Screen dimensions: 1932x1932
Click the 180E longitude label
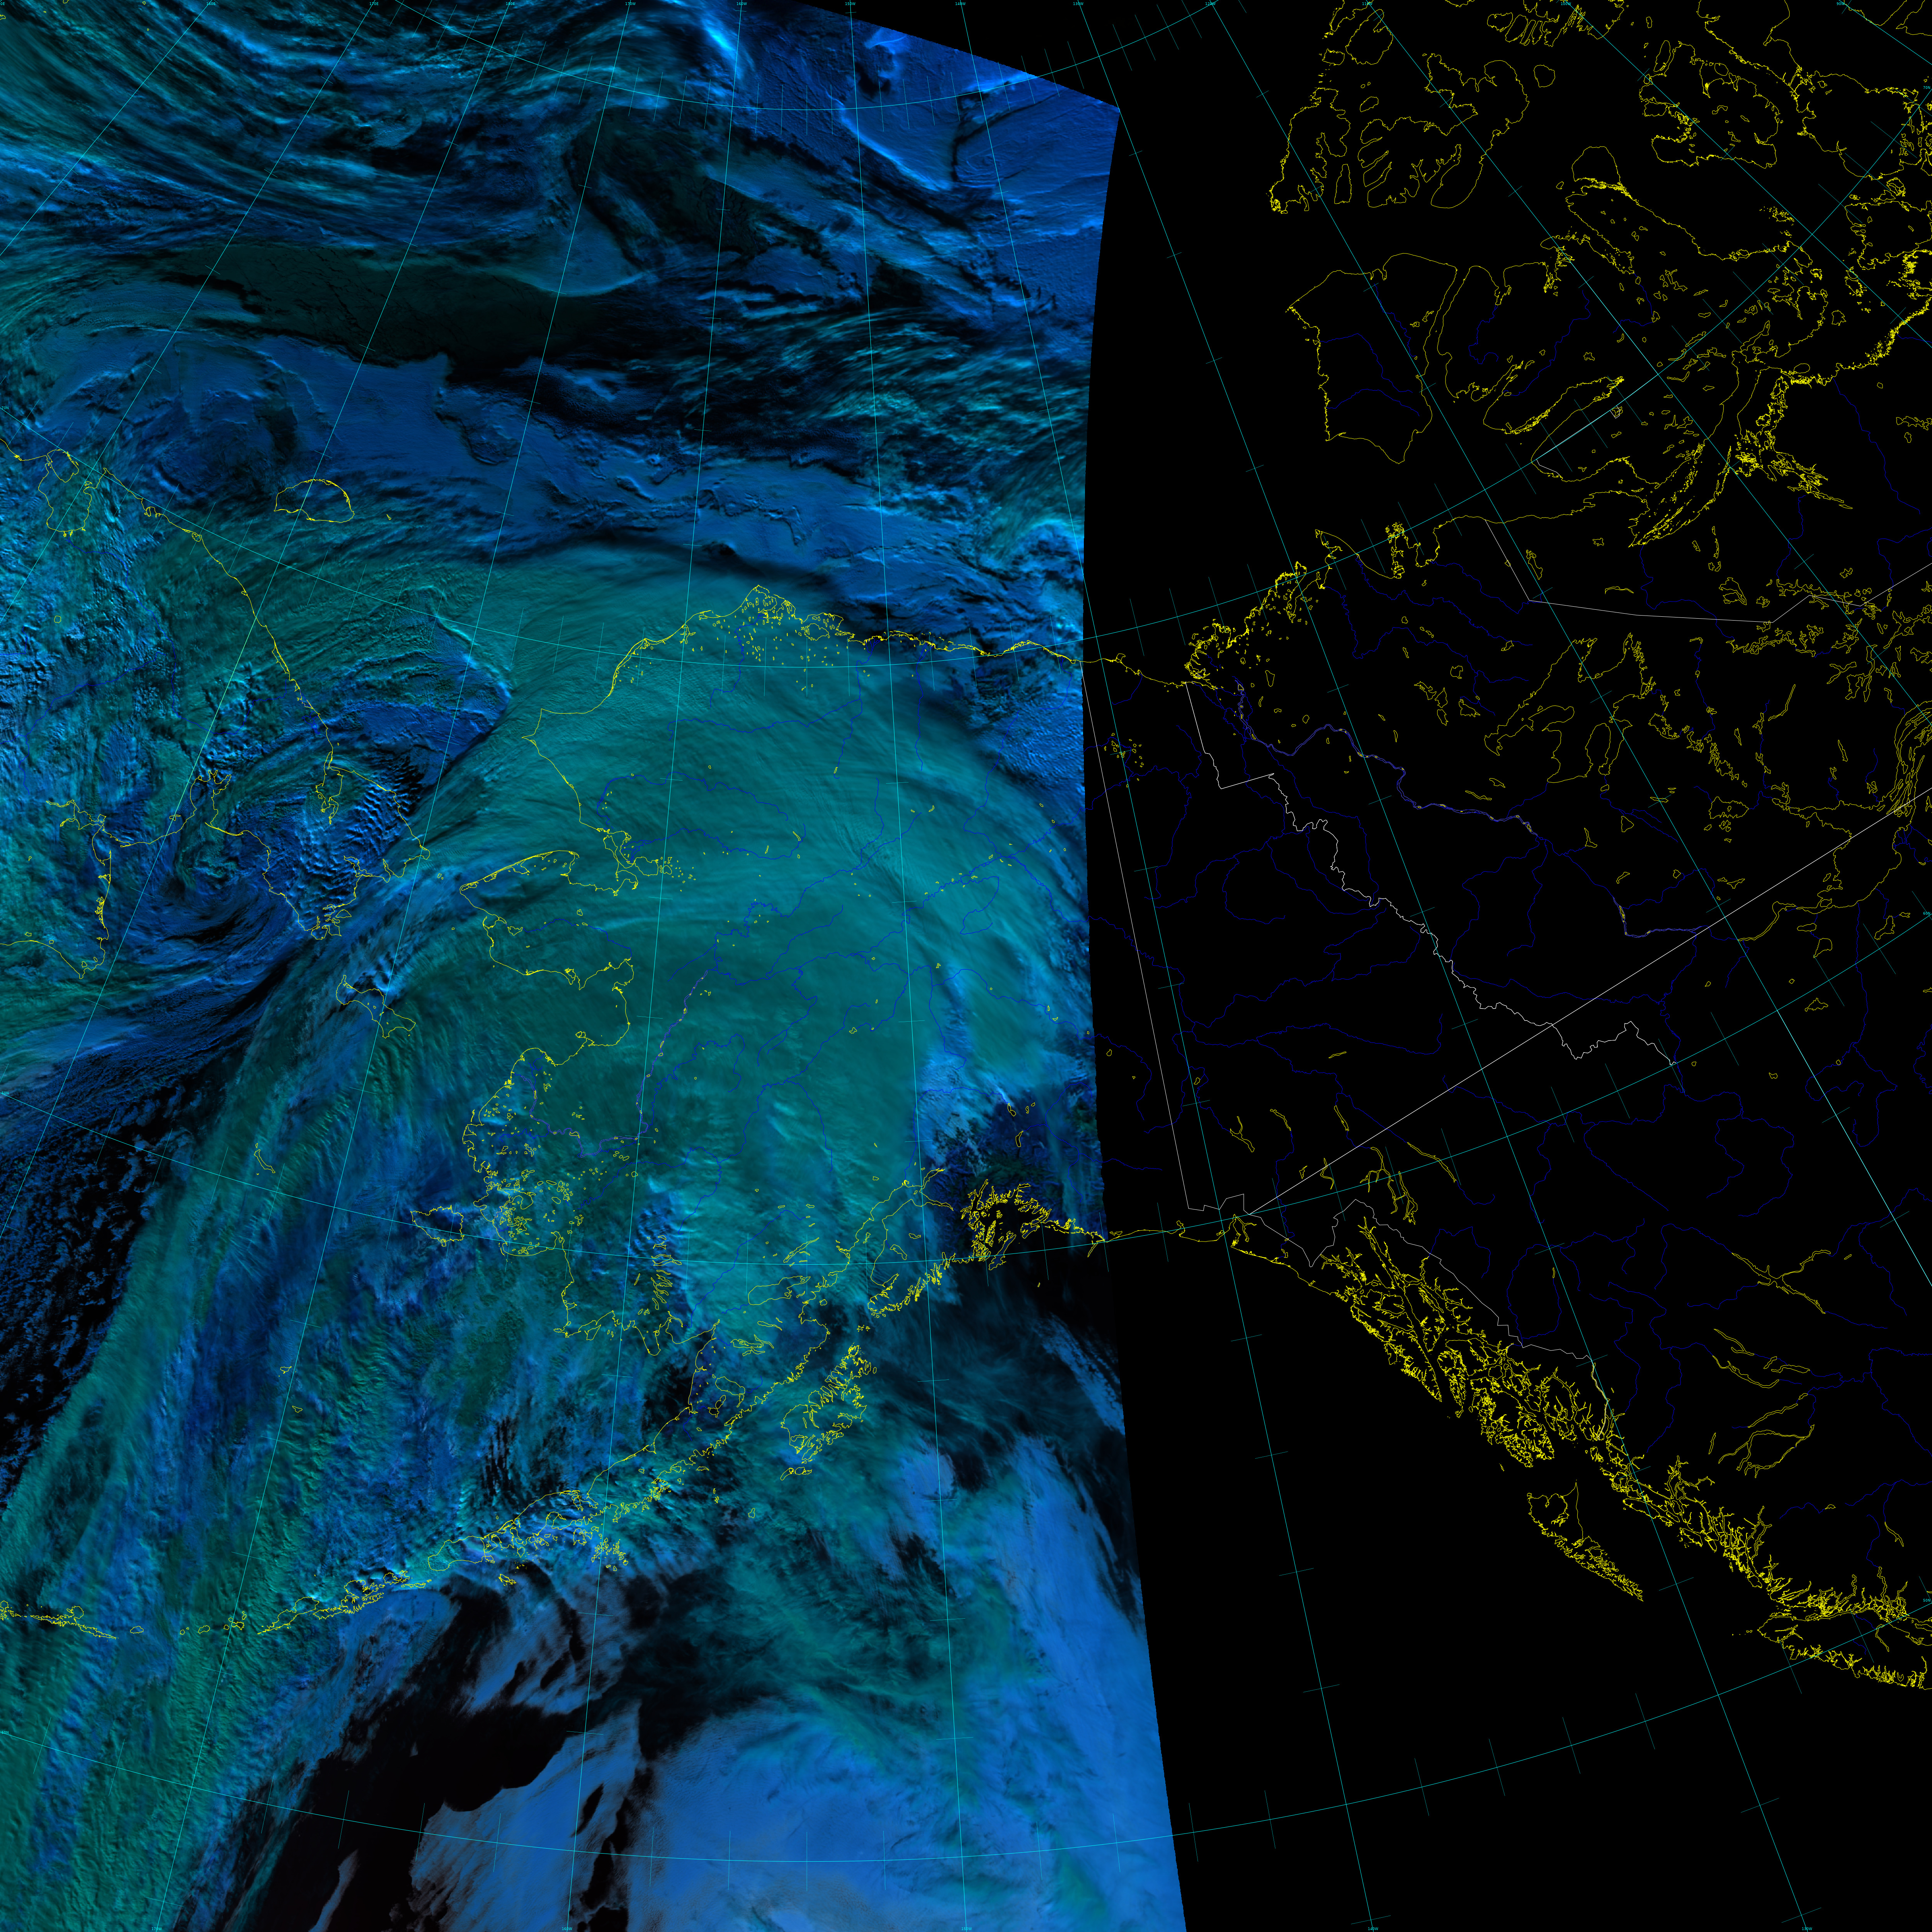(x=510, y=4)
